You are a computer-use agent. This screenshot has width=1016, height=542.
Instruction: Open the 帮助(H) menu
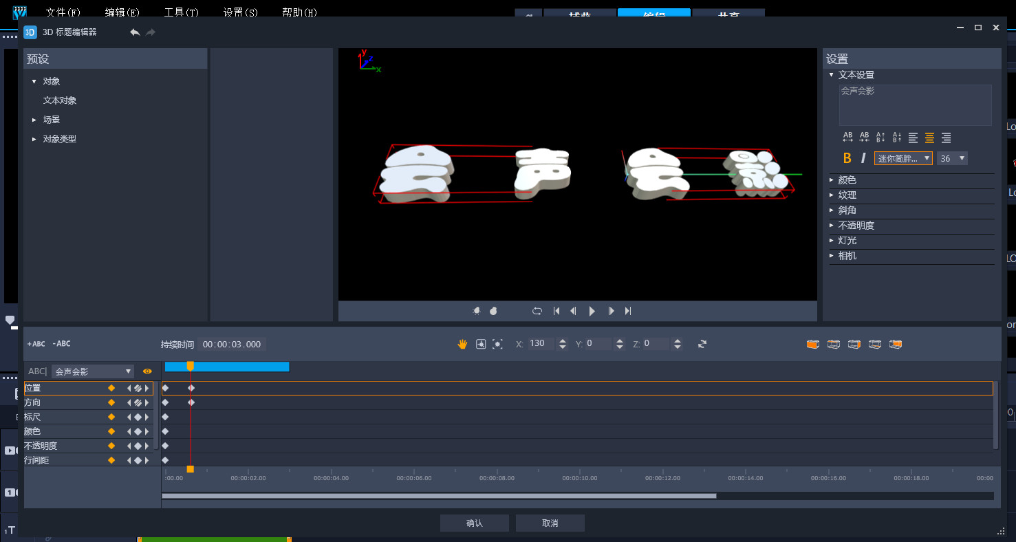300,12
